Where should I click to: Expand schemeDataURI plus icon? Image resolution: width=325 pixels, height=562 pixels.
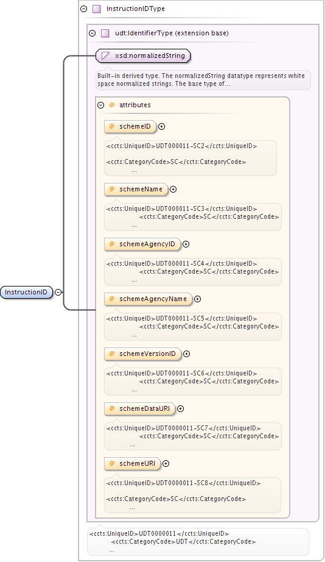(181, 408)
